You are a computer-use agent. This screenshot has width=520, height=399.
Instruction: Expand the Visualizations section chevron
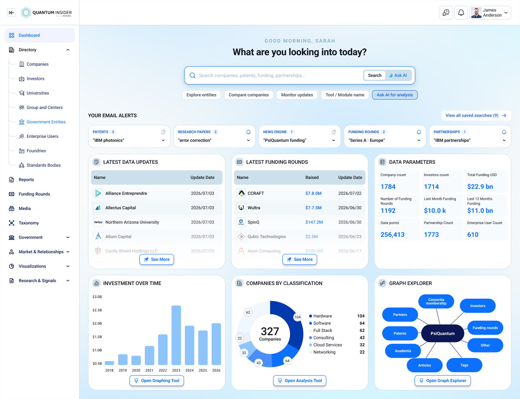[68, 266]
